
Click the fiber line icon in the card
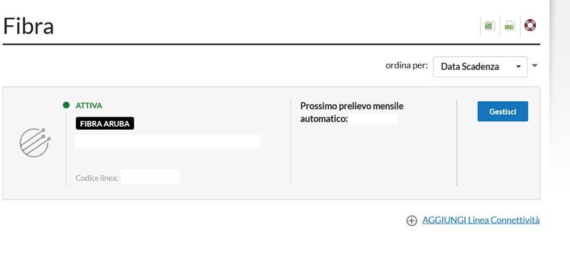(x=34, y=143)
